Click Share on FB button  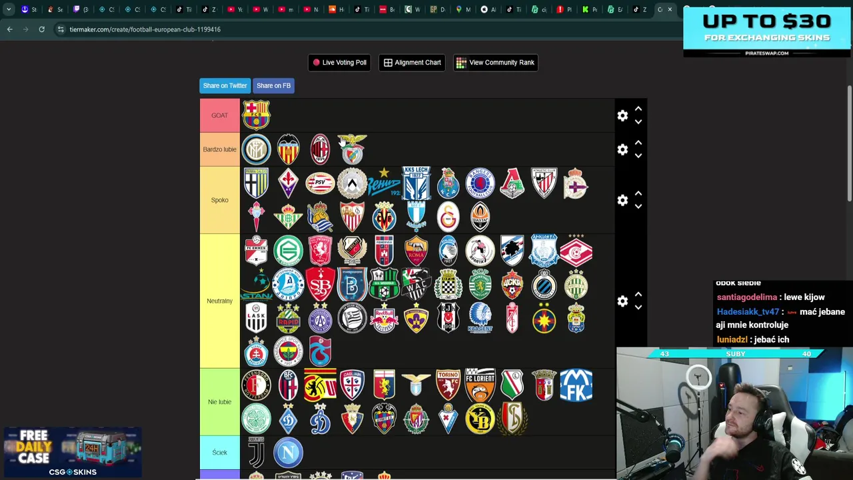pos(273,85)
